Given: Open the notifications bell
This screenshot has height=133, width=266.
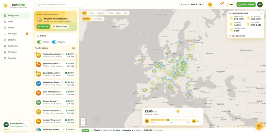Looking at the screenshot, I should click(221, 5).
